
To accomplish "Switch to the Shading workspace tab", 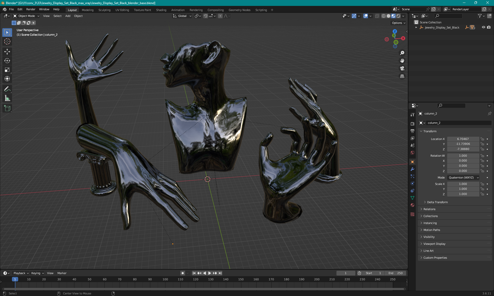I will (x=161, y=10).
